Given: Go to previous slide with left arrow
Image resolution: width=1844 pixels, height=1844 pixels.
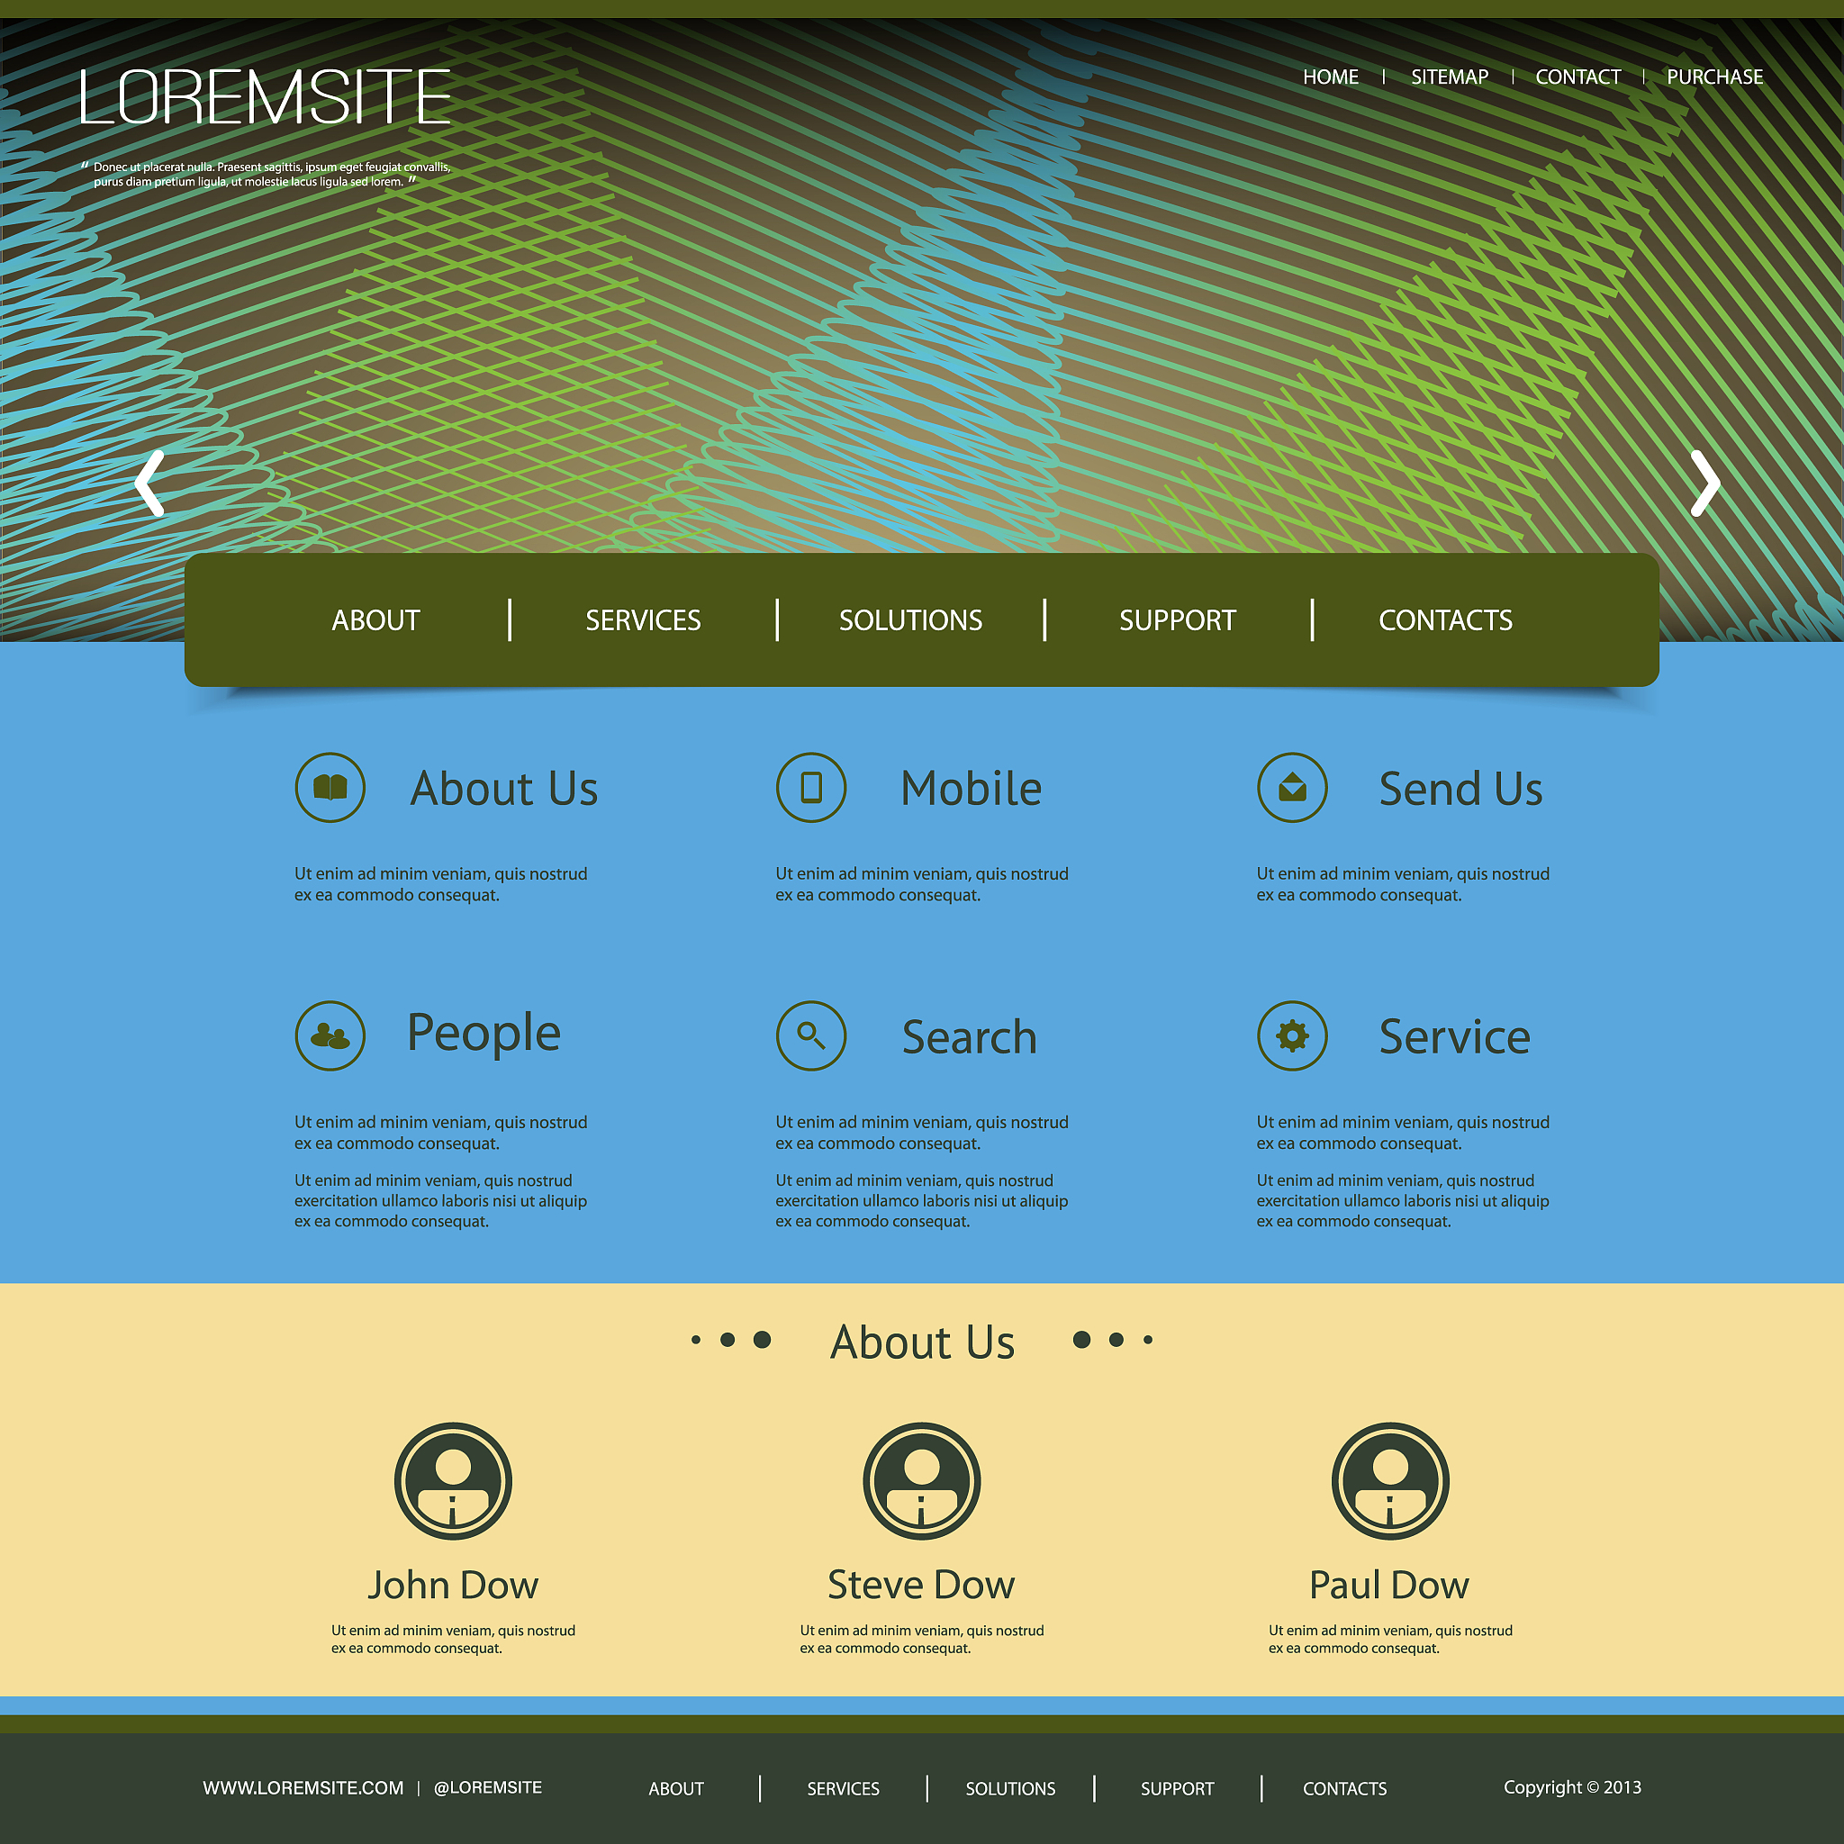Looking at the screenshot, I should tap(149, 484).
